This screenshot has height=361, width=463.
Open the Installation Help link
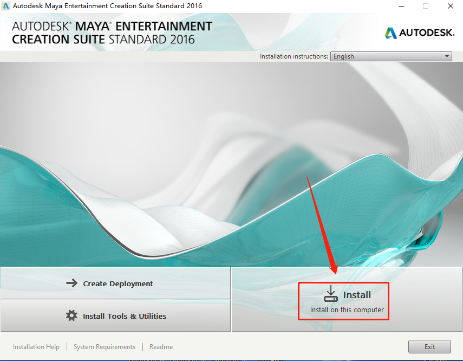36,347
